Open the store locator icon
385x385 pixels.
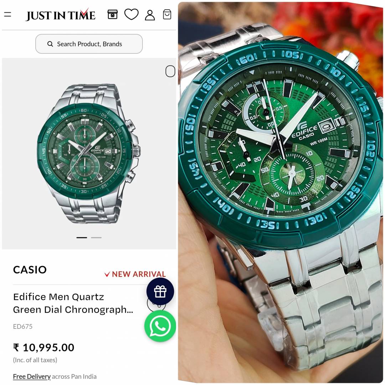(x=113, y=15)
